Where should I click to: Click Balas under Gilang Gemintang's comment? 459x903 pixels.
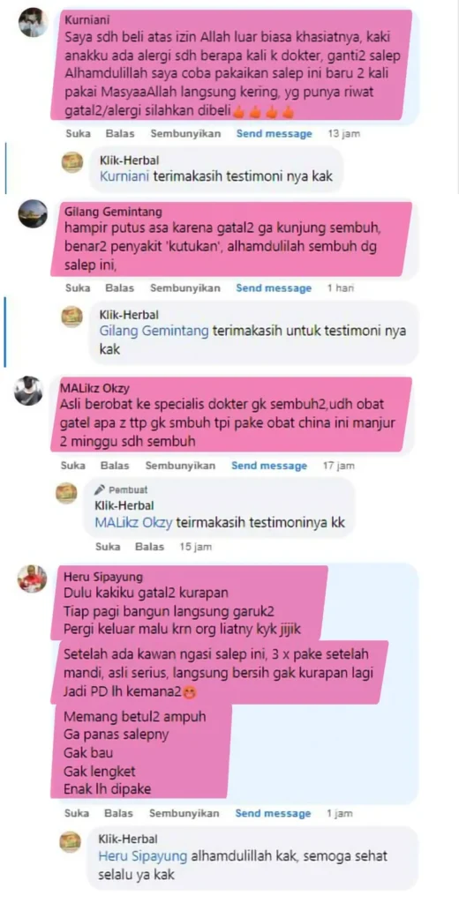coord(119,288)
